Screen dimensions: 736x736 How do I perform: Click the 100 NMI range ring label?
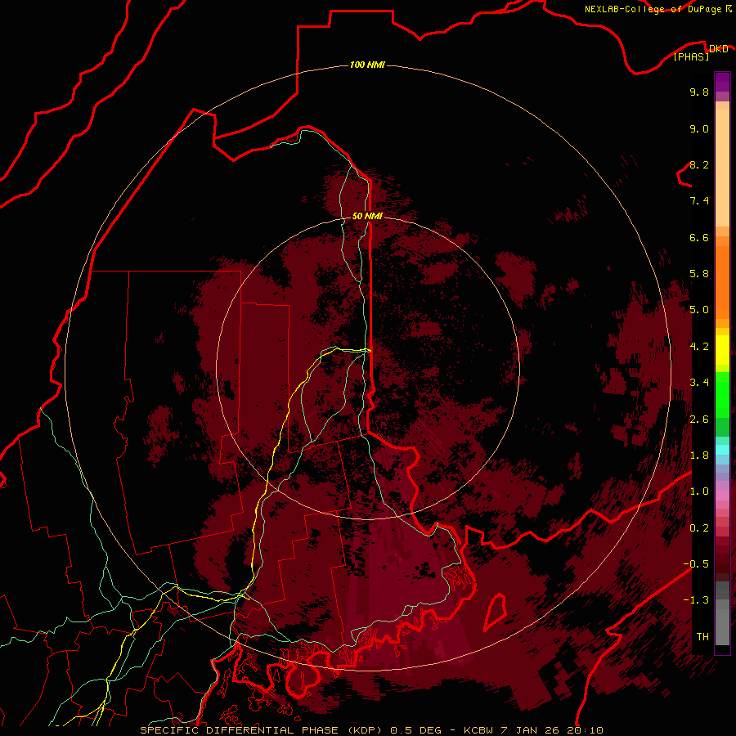[x=367, y=65]
